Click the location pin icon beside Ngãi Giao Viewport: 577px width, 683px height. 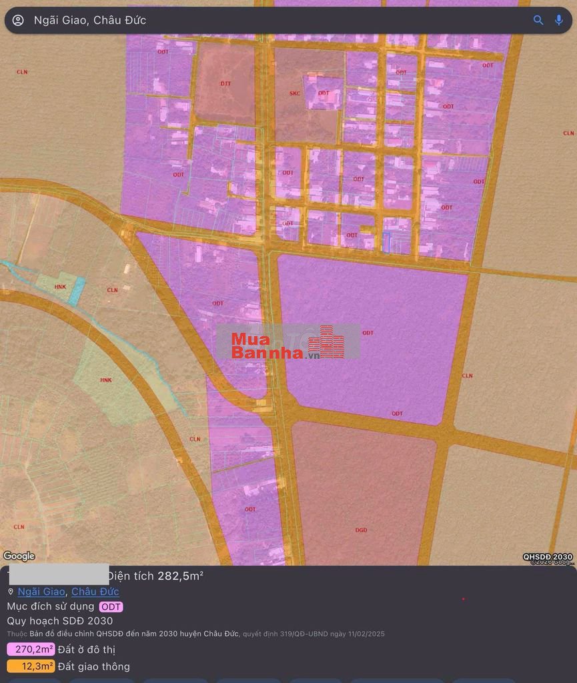(x=11, y=592)
